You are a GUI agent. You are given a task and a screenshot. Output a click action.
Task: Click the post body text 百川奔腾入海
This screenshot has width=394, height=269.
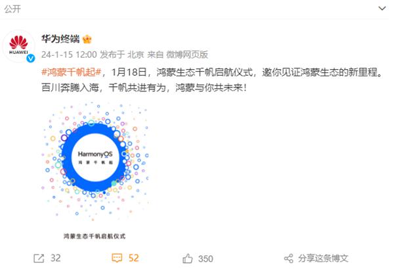pyautogui.click(x=70, y=87)
